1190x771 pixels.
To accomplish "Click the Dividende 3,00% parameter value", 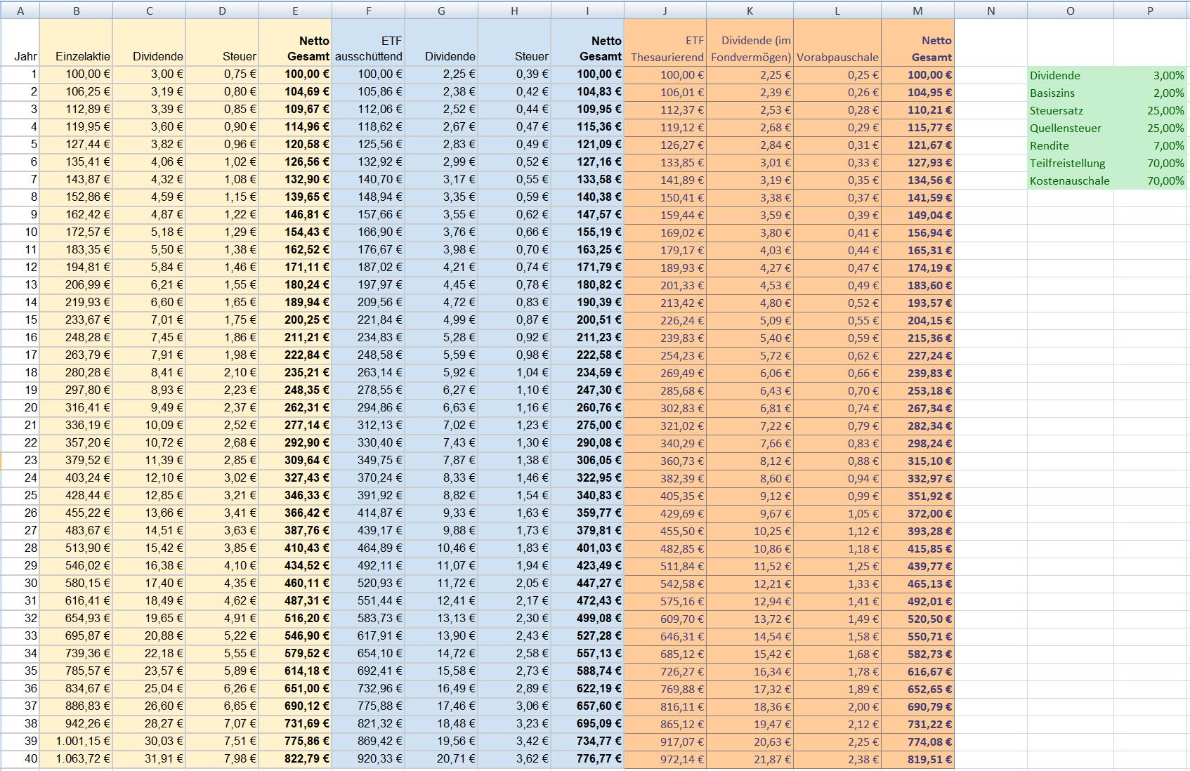I will (1150, 75).
